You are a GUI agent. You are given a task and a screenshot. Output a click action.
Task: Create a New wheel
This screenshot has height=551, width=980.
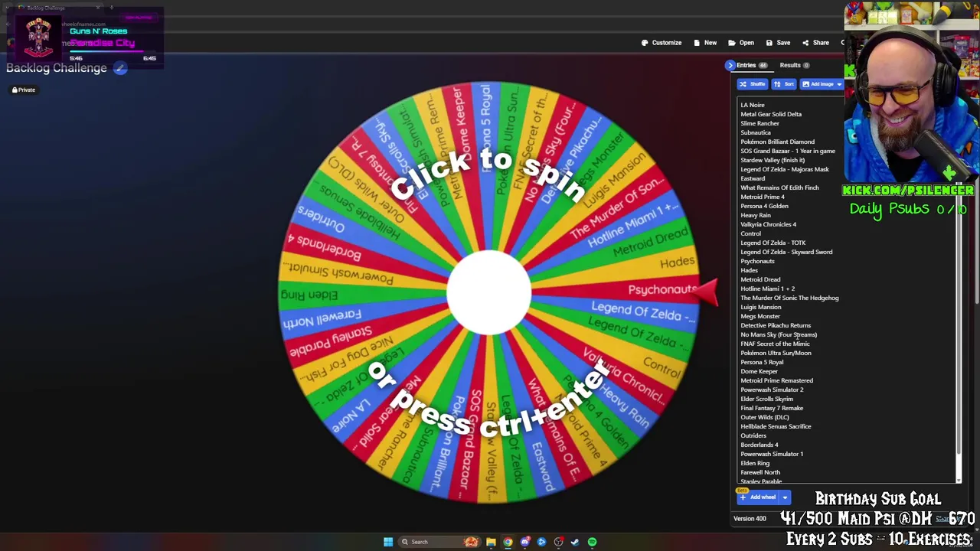point(705,43)
